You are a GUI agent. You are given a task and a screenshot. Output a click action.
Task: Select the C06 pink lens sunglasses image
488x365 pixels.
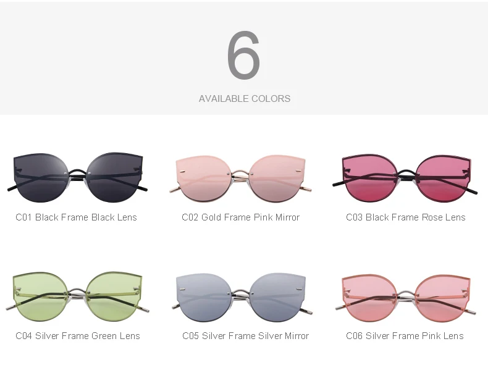coord(405,298)
